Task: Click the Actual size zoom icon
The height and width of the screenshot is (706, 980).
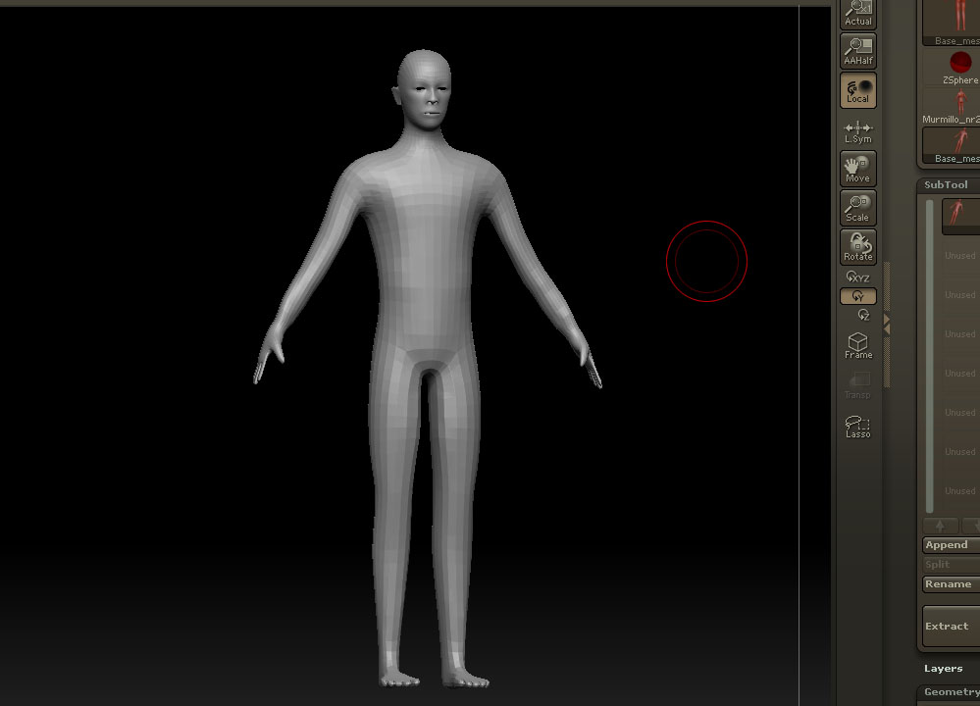Action: (x=858, y=13)
